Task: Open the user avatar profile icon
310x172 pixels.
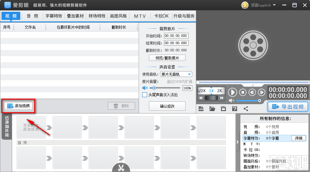Action: [x=245, y=5]
